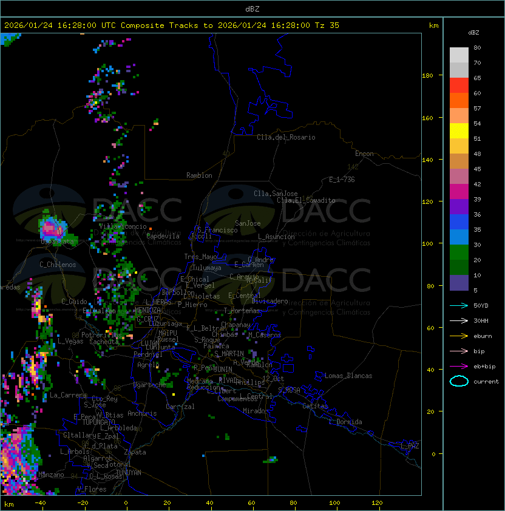Click the C_Guido place label
Viewport: 505px width, 511px height.
[74, 302]
